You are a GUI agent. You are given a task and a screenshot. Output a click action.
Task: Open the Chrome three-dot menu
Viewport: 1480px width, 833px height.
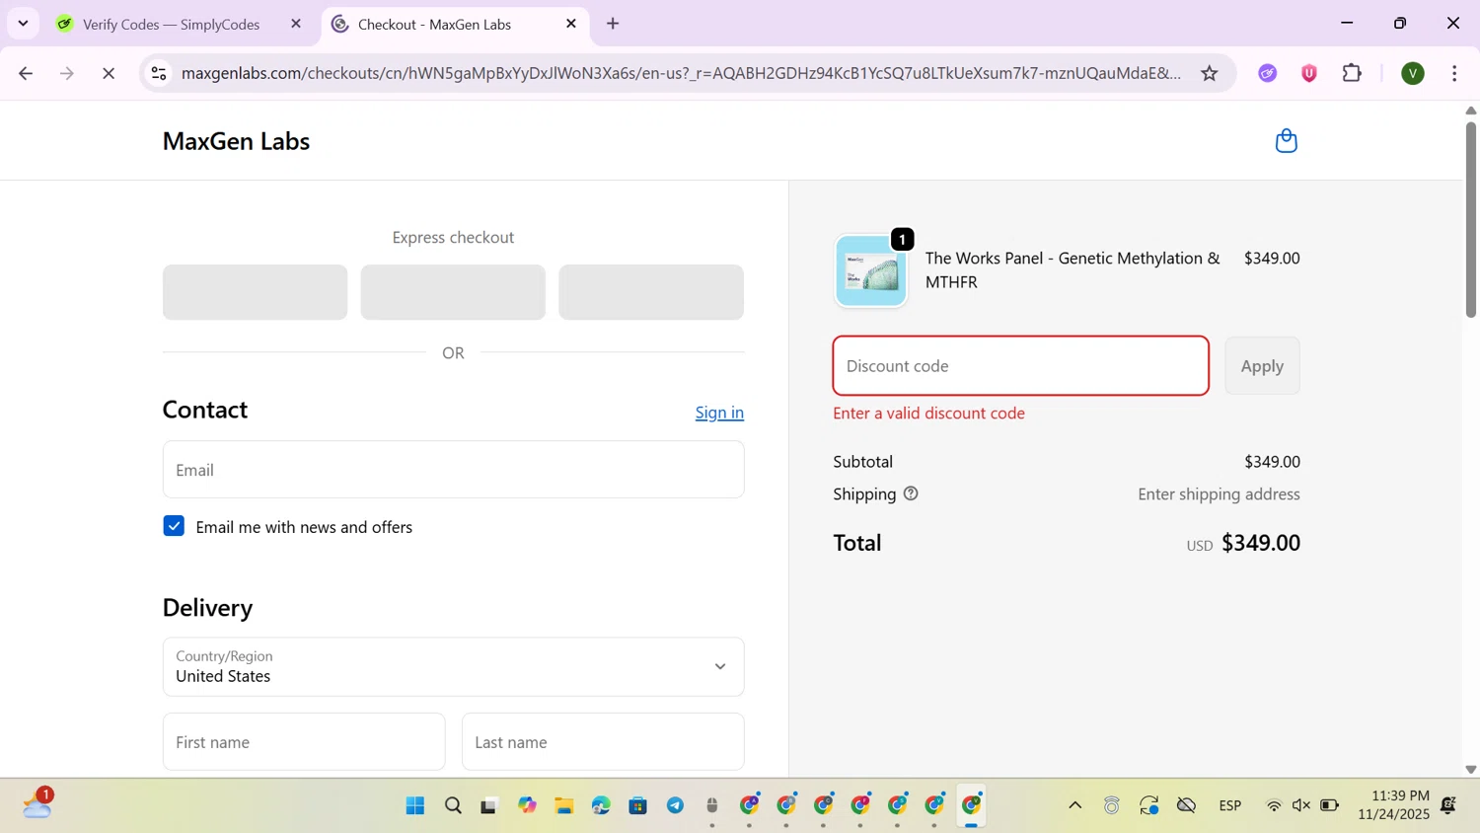click(x=1454, y=73)
